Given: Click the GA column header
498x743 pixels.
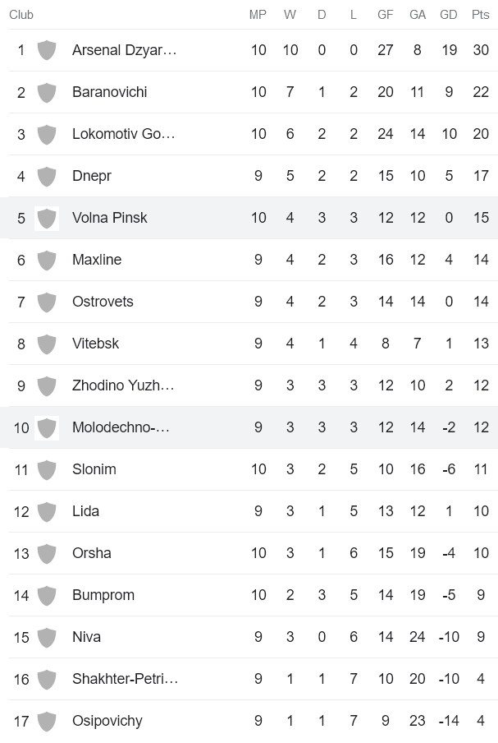Looking at the screenshot, I should click(417, 14).
